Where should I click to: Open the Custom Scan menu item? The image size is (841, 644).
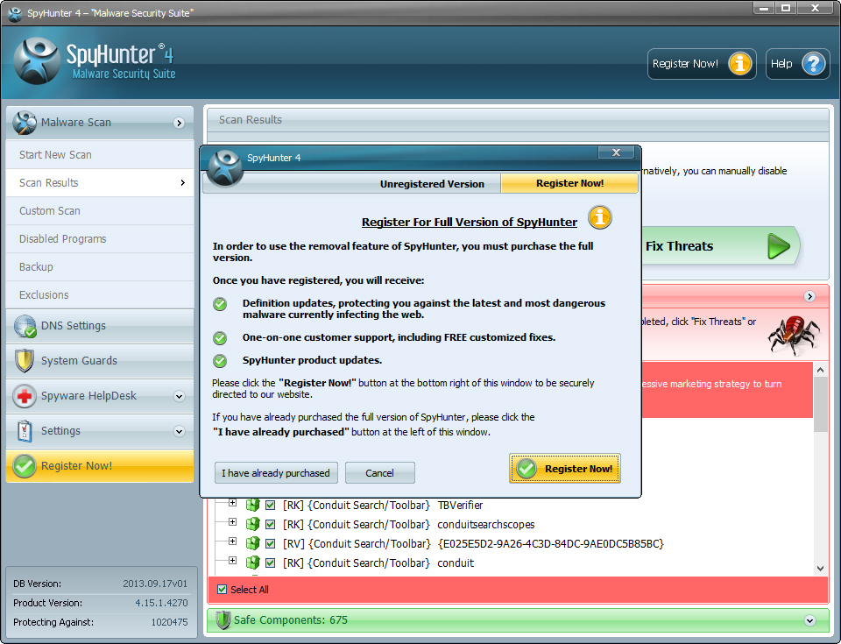pyautogui.click(x=50, y=211)
